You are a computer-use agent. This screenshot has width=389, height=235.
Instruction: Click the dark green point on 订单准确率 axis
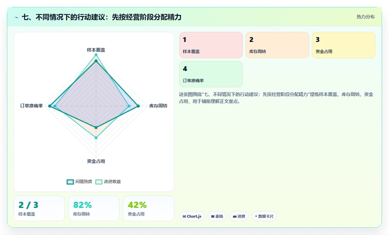(50, 106)
